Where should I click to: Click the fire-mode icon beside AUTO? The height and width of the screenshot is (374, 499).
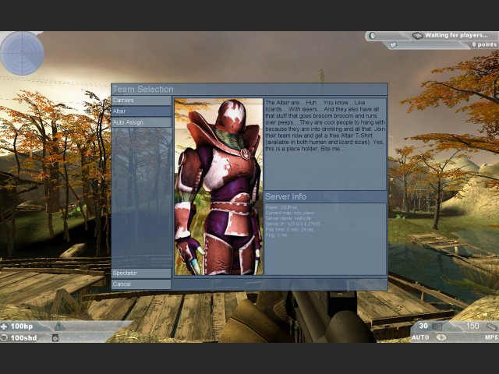pyautogui.click(x=441, y=337)
